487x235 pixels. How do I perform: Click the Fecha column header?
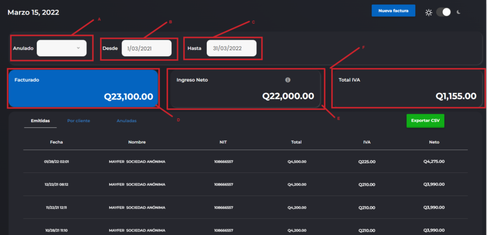56,142
